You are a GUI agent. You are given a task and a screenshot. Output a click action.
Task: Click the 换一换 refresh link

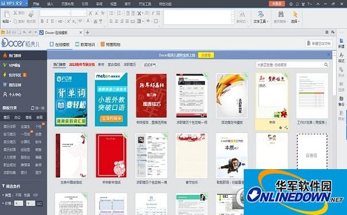(38, 108)
